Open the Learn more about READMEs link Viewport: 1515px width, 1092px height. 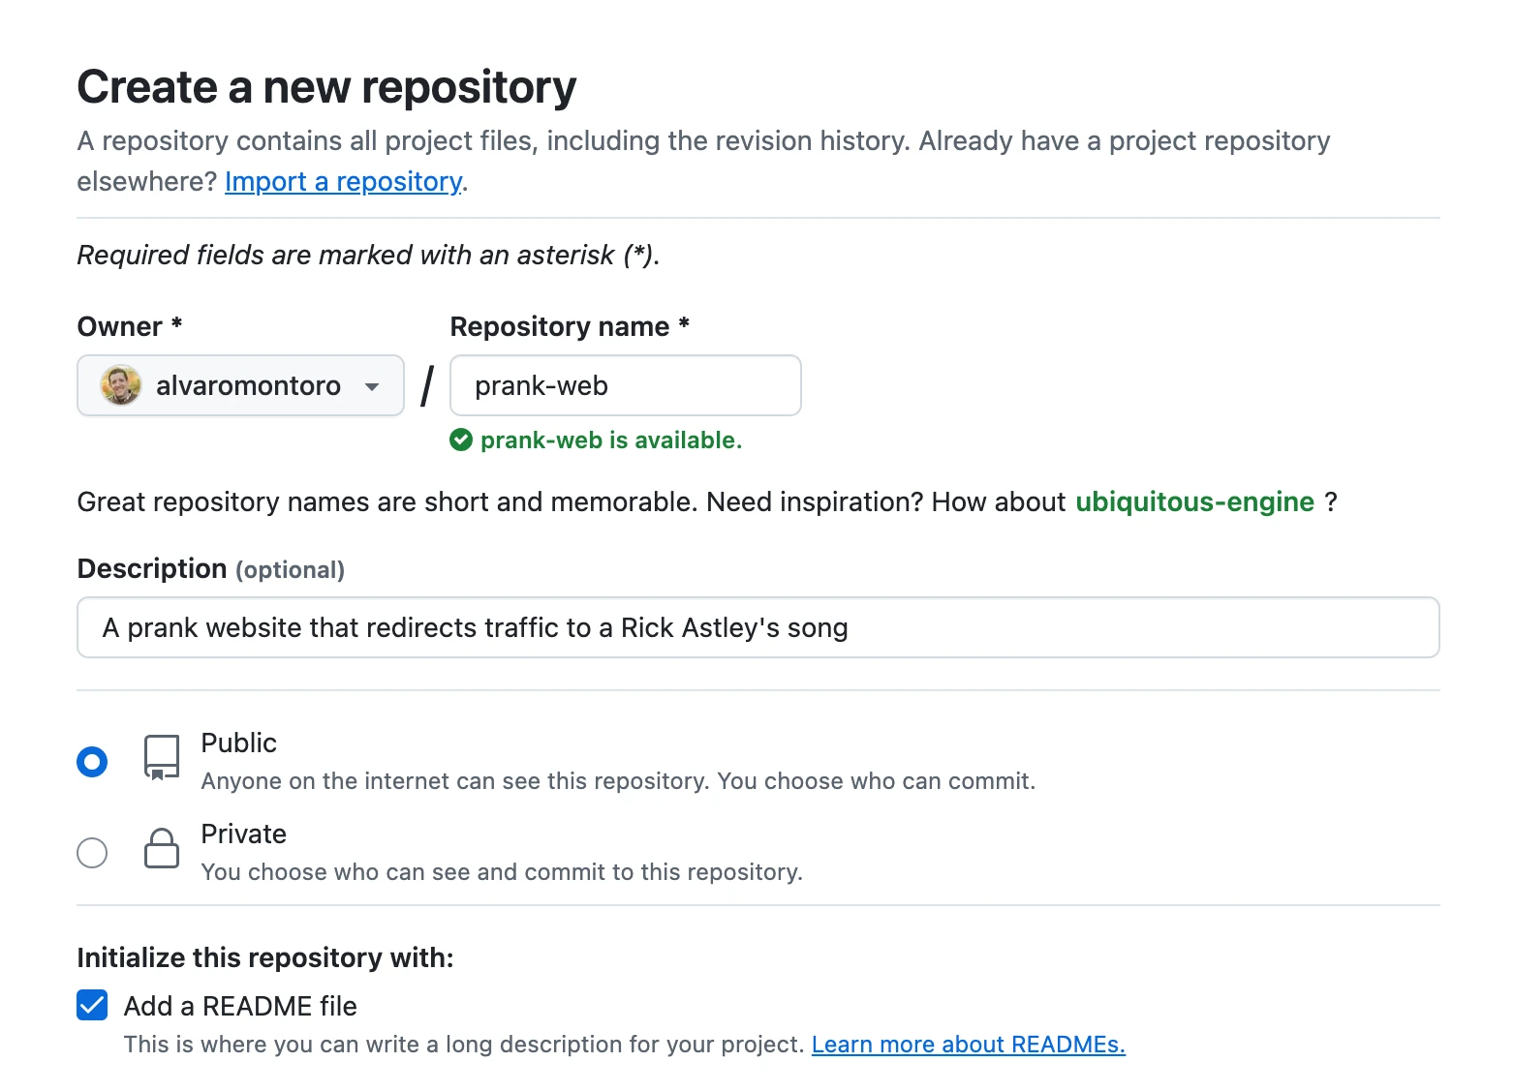pyautogui.click(x=968, y=1045)
